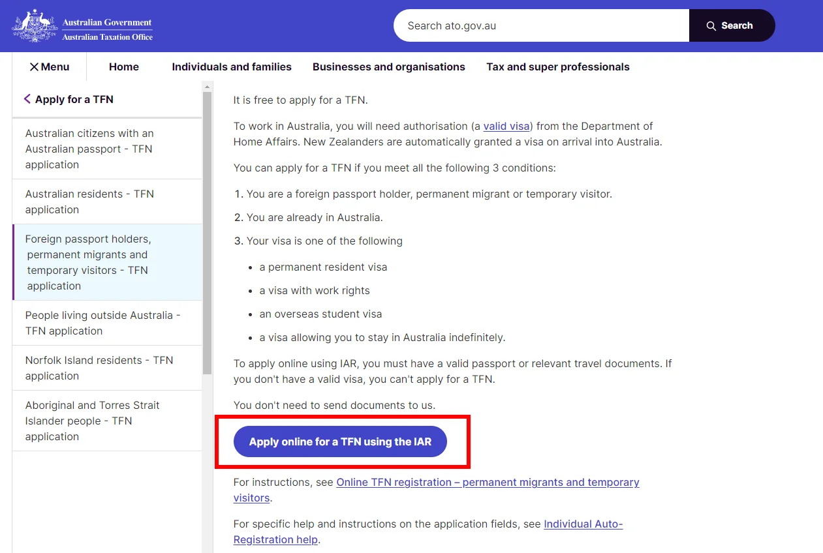
Task: Open Individual Auto-Registration help link
Action: tap(583, 524)
